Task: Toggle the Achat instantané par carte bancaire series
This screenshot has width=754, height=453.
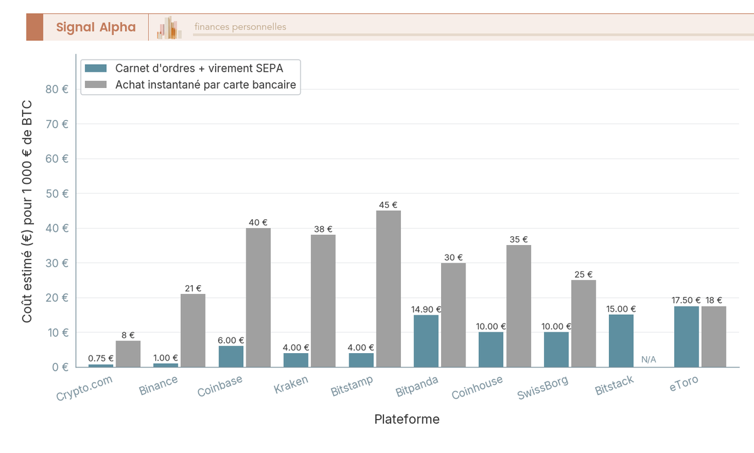Action: [204, 84]
